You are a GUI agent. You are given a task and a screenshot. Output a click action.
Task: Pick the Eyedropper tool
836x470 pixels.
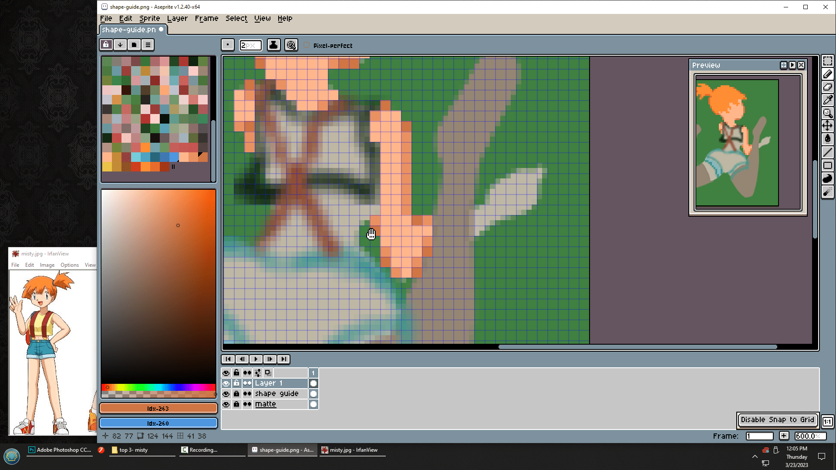click(x=827, y=100)
